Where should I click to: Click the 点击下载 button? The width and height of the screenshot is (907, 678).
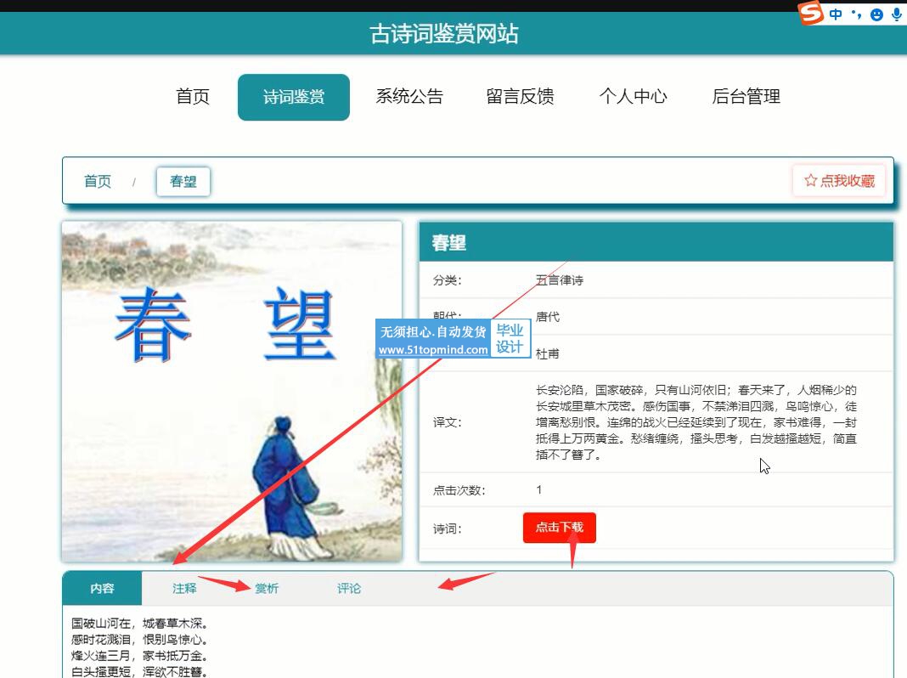(560, 528)
